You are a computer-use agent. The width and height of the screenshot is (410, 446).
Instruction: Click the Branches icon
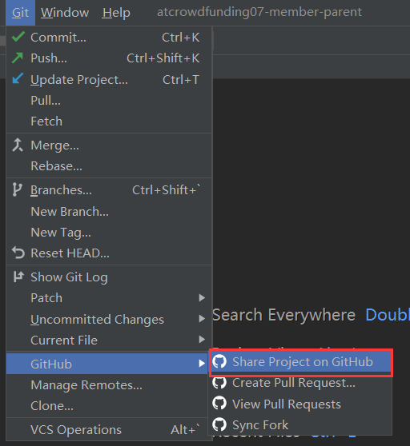(17, 189)
